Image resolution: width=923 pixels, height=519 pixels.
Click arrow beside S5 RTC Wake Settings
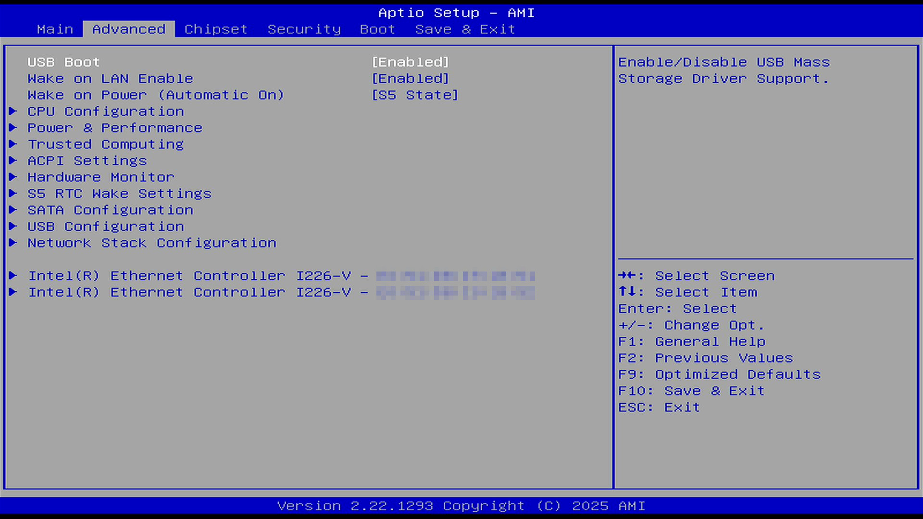coord(13,194)
